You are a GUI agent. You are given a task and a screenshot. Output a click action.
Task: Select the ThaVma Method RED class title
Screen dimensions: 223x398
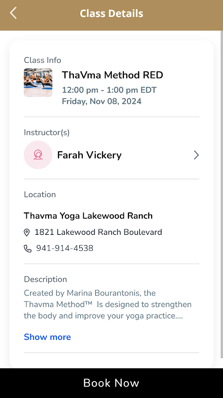coord(112,75)
